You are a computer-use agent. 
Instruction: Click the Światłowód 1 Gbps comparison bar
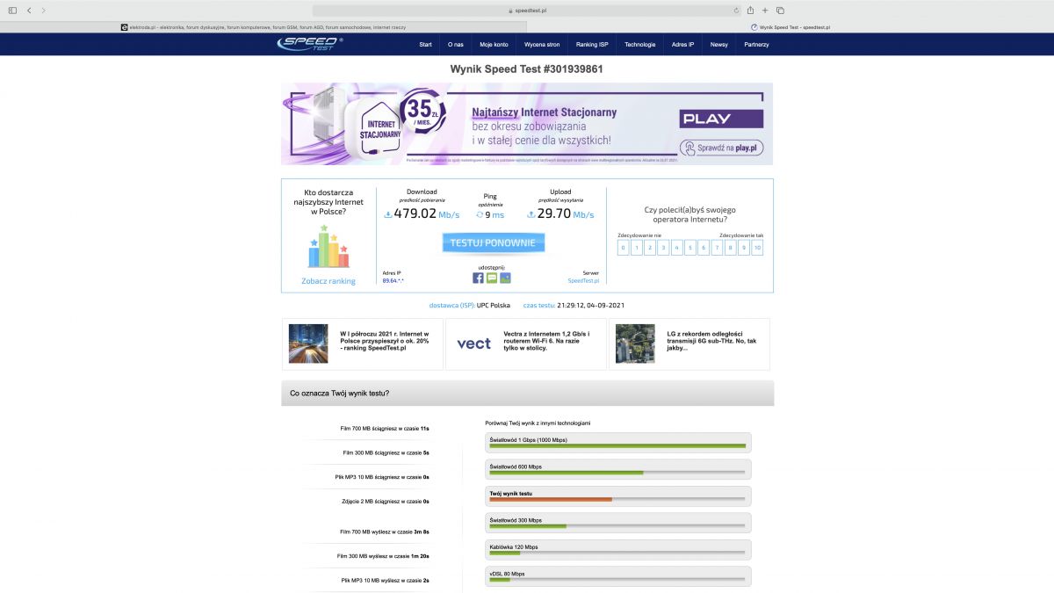[618, 443]
